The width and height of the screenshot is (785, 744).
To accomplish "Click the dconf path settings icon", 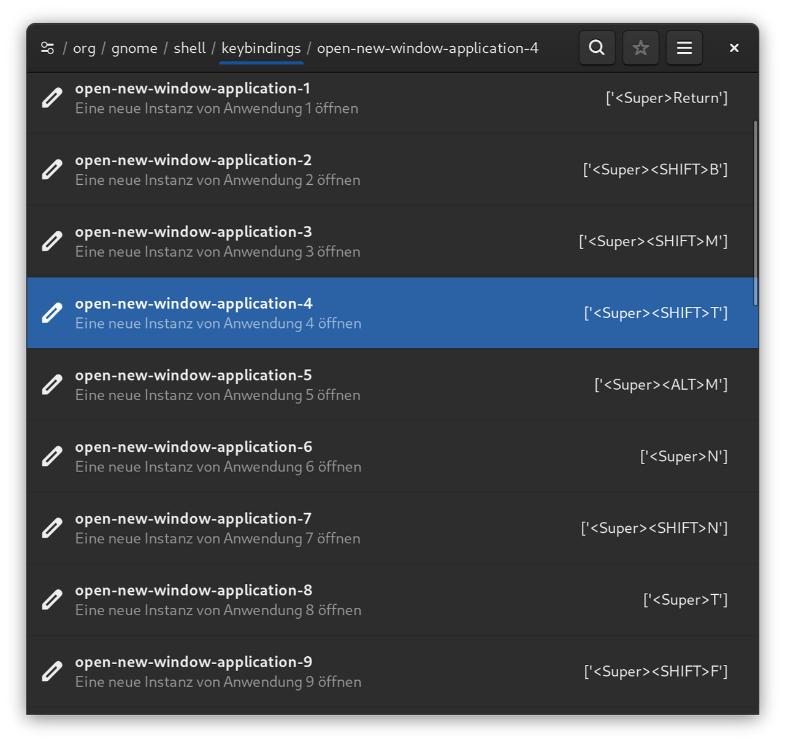I will coord(47,48).
